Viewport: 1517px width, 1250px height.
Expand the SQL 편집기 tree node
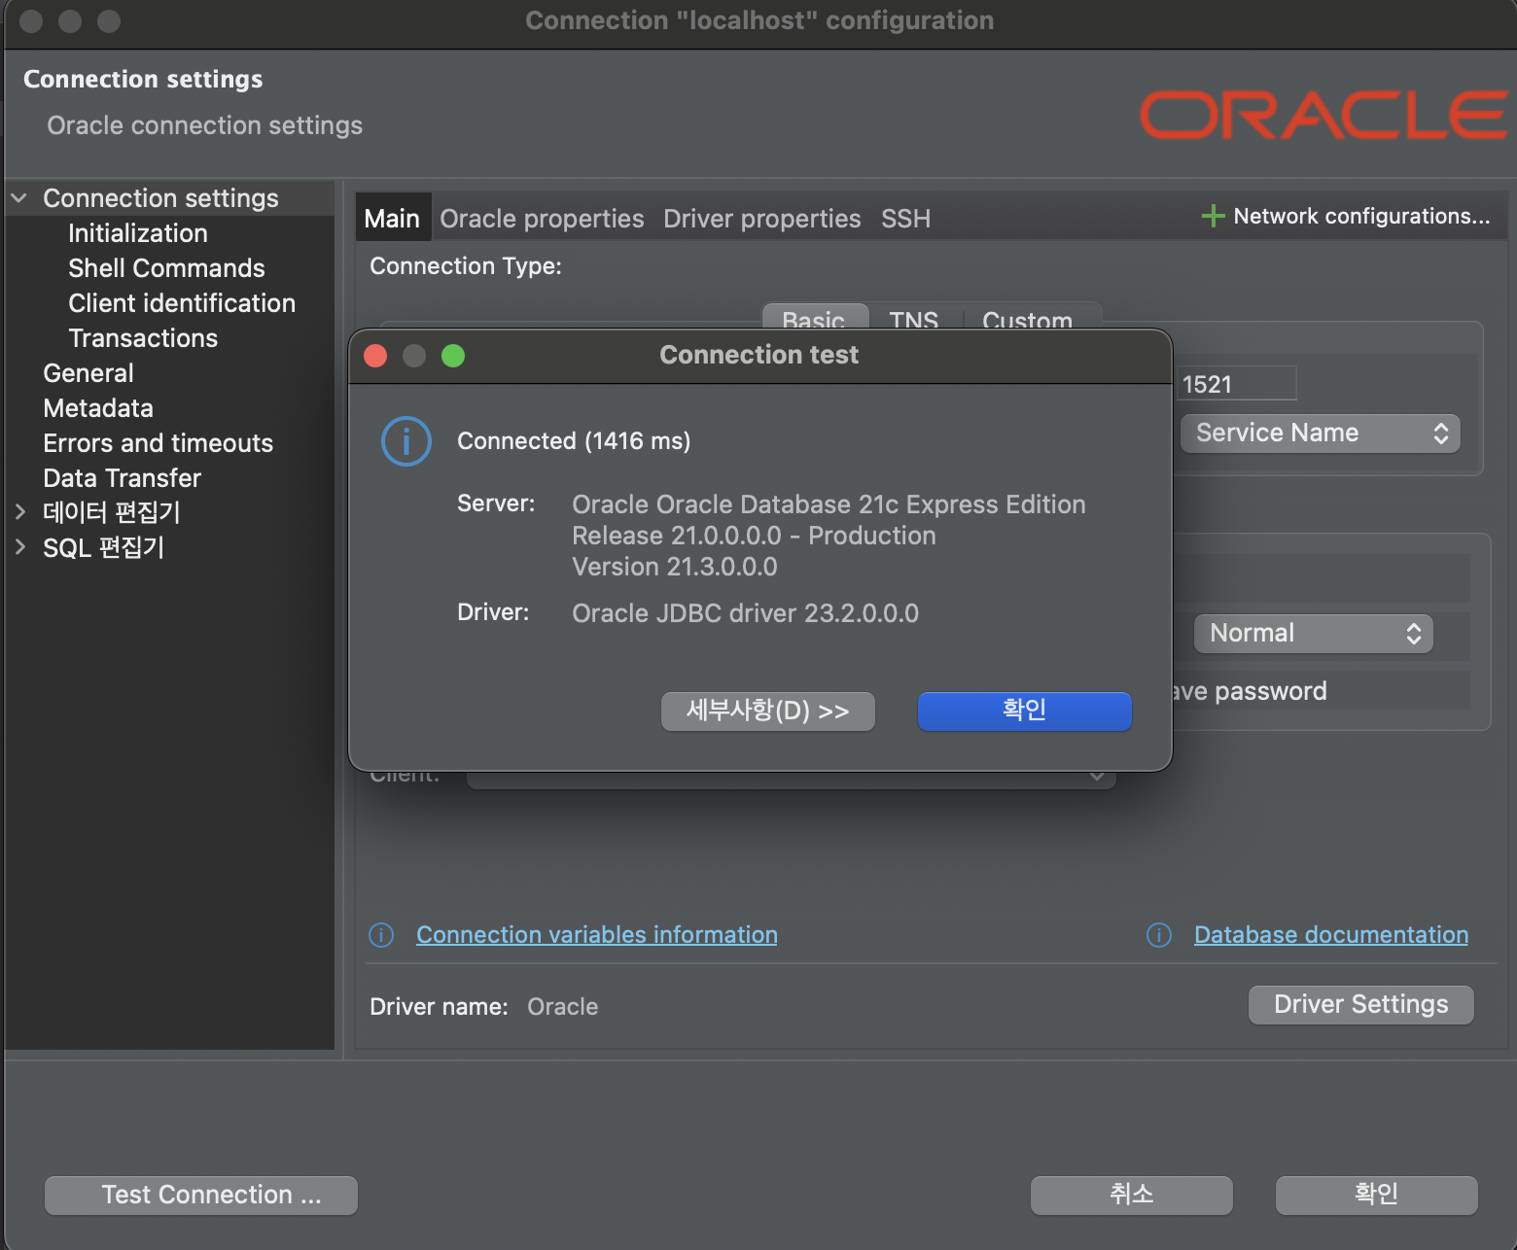pos(19,547)
